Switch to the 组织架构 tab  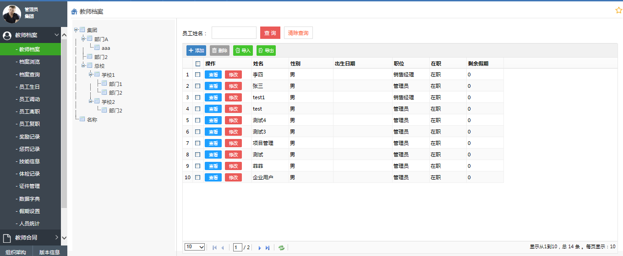(x=16, y=252)
